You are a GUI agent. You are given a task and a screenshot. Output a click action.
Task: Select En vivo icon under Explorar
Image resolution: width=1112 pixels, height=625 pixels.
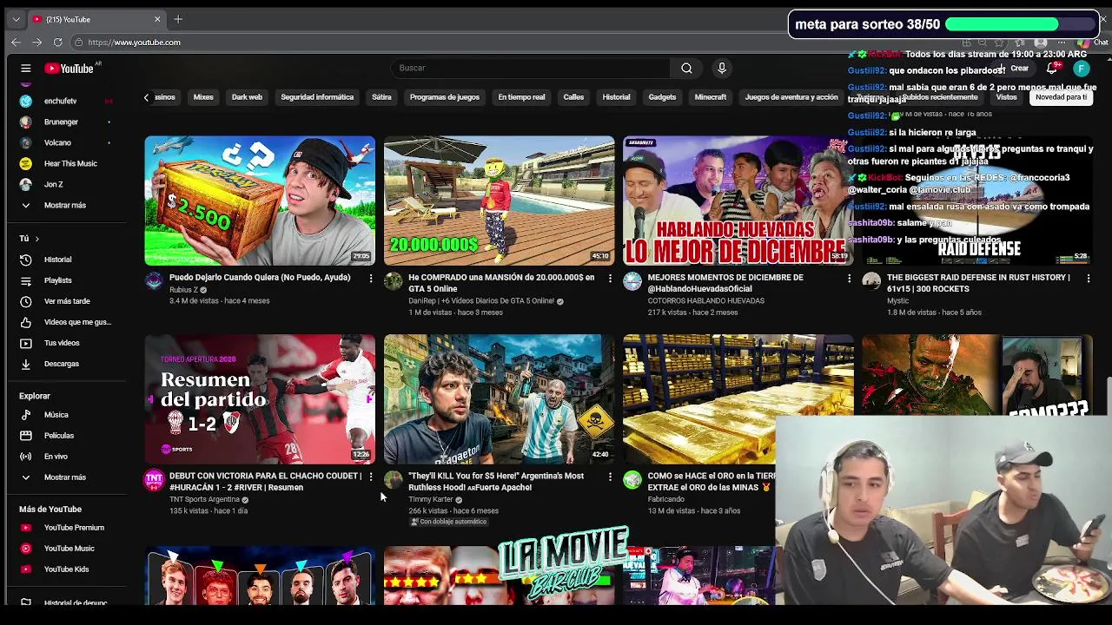tap(26, 457)
